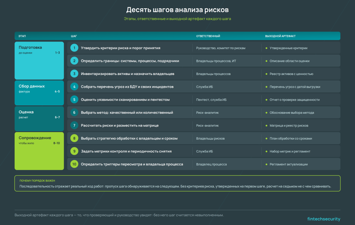This screenshot has height=225, width=355.
Task: Click the ЭТАП column header
Action: 22,36
